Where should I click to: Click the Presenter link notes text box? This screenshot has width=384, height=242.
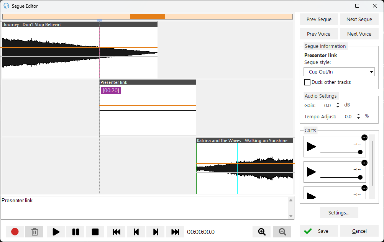[x=144, y=208]
